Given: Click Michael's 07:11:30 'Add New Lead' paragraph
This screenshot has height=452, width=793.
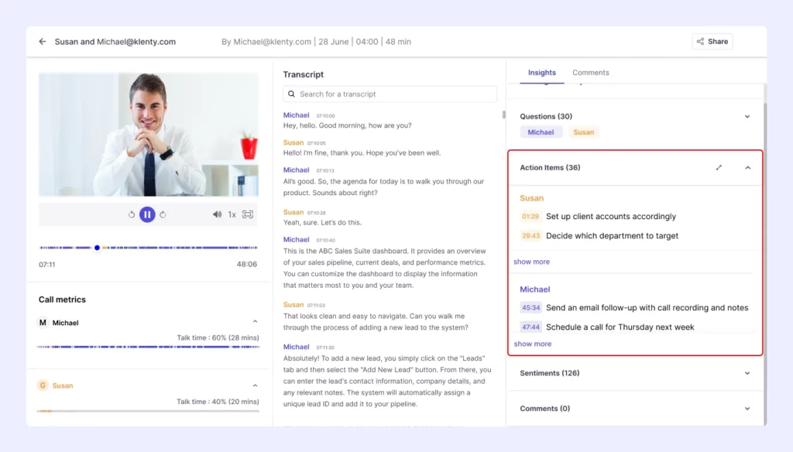Looking at the screenshot, I should [387, 381].
